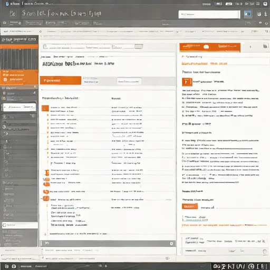Click the white search row at sidebar bottom

(20, 225)
